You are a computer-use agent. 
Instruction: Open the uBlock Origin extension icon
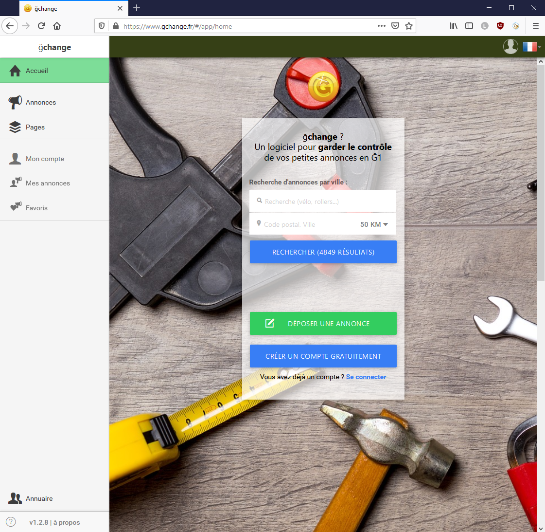tap(500, 26)
